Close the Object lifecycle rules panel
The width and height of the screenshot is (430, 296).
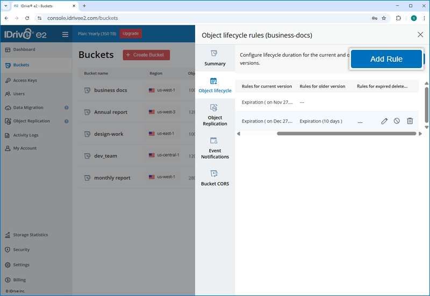pyautogui.click(x=420, y=35)
